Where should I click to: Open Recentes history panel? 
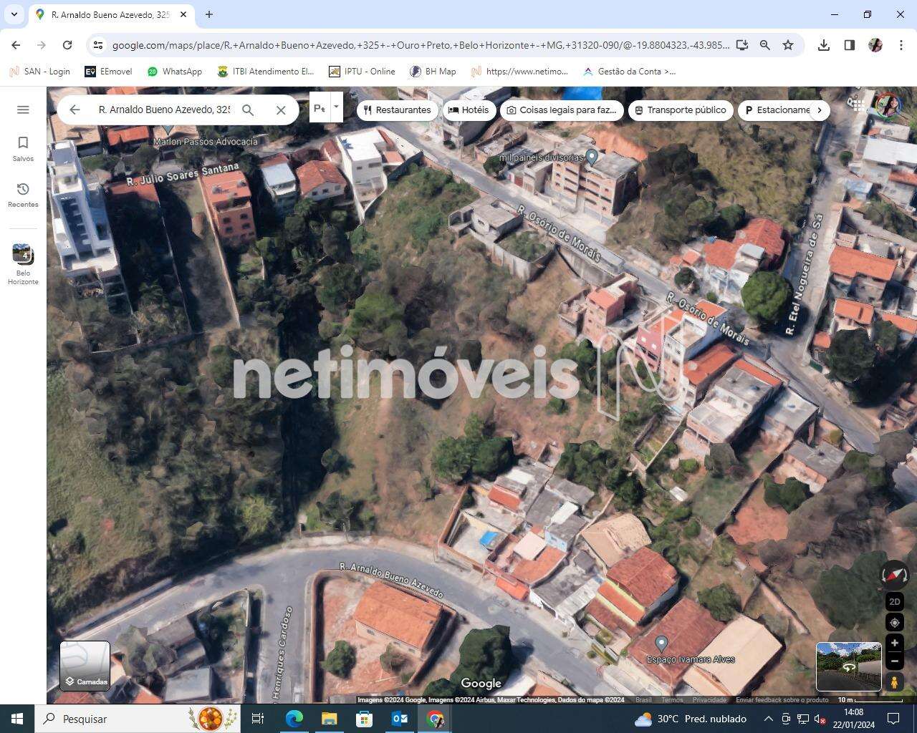point(23,194)
